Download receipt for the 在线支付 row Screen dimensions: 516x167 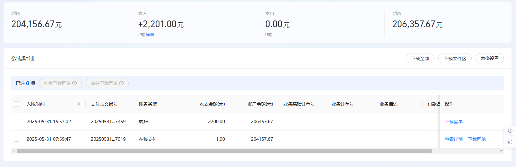(477, 139)
